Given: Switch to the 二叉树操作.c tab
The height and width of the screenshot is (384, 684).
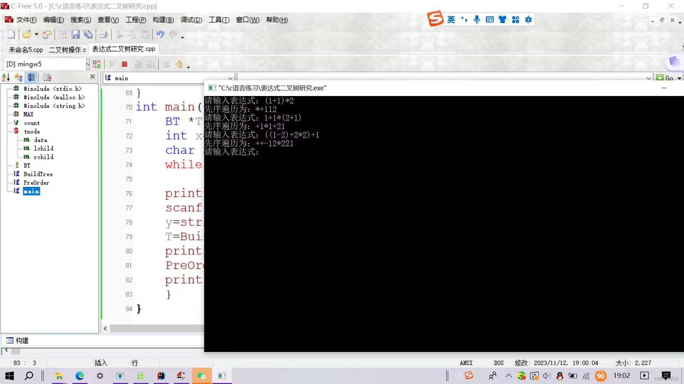Looking at the screenshot, I should pos(67,49).
